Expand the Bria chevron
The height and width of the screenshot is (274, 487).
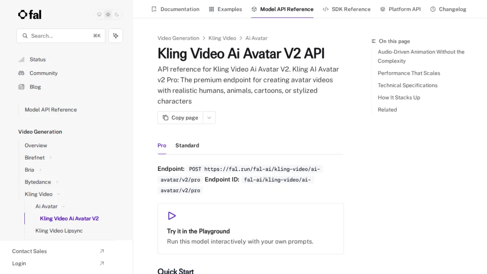[x=40, y=170]
